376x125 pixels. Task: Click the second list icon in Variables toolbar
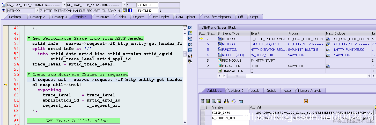click(213, 101)
